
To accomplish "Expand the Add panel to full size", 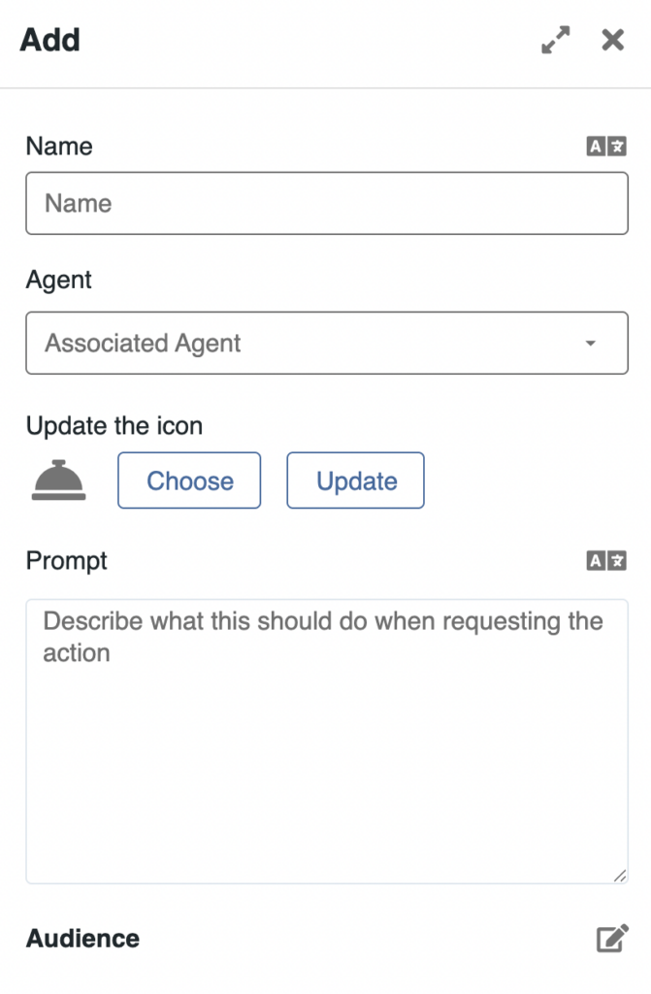I will click(556, 40).
